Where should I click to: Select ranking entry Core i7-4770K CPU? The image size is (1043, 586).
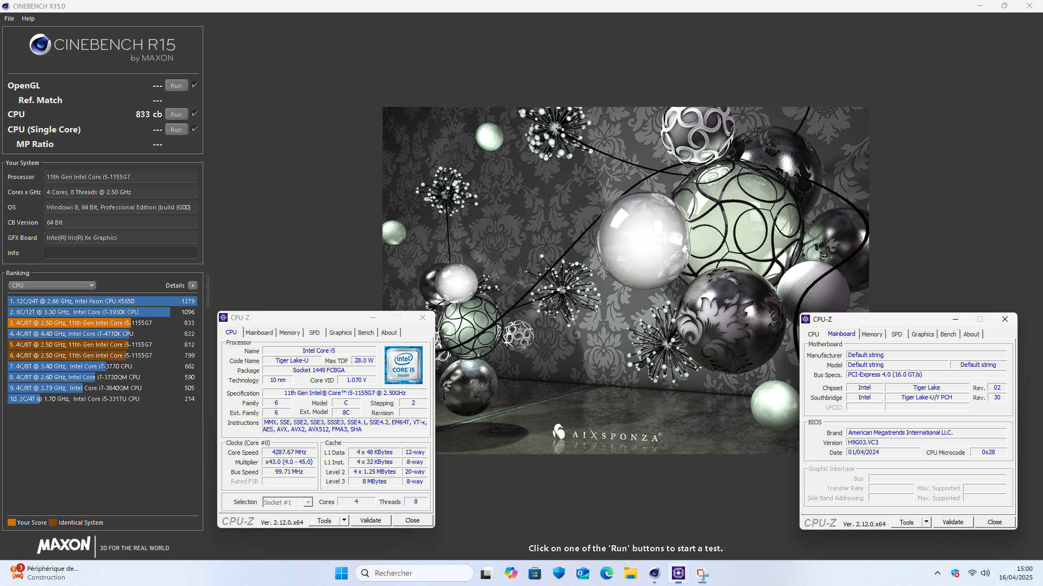pyautogui.click(x=102, y=334)
